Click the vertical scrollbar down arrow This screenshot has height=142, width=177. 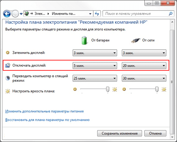(172, 137)
